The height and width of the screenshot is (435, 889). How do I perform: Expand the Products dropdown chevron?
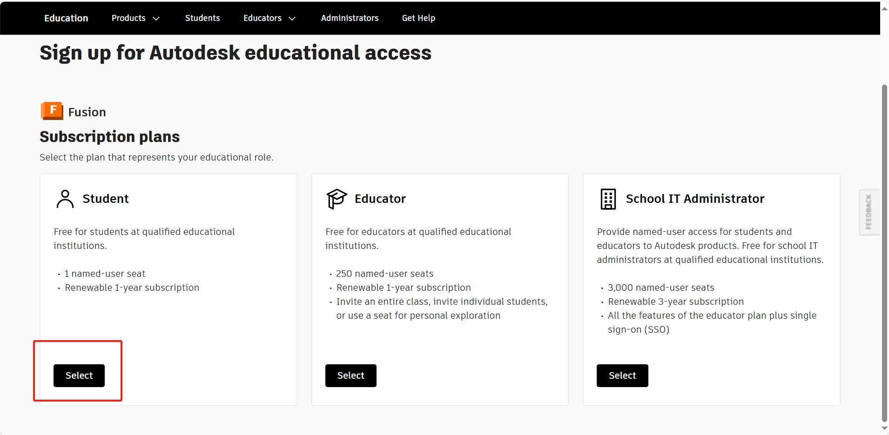click(x=156, y=19)
